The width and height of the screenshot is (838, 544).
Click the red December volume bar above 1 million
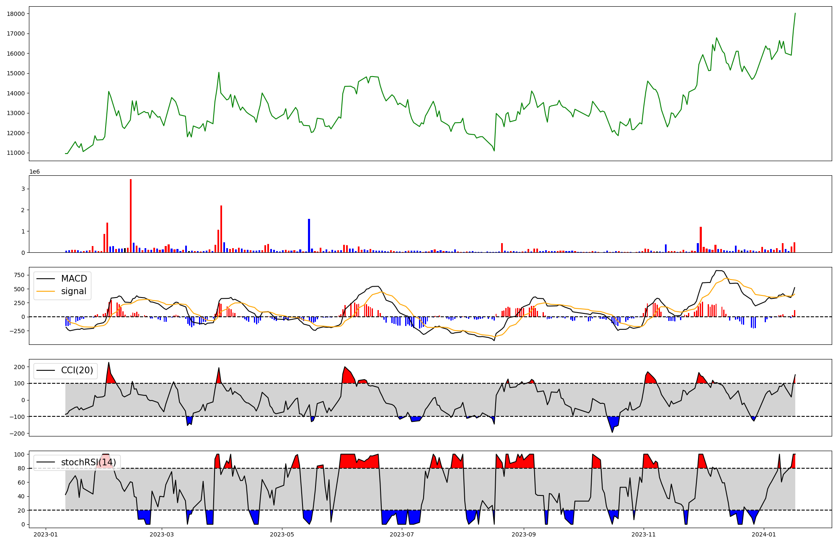point(701,239)
